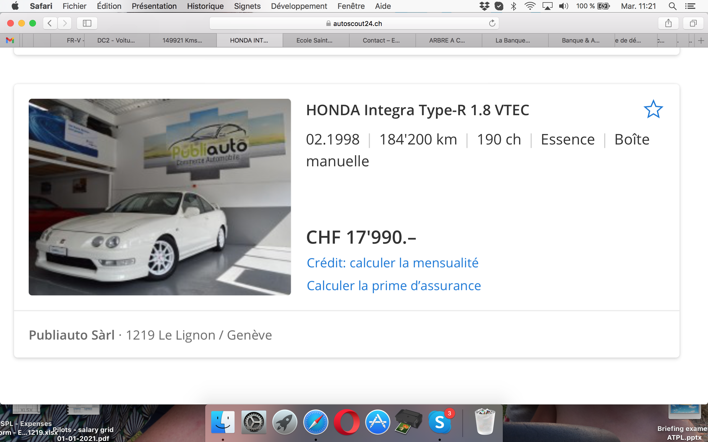708x442 pixels.
Task: Click Calculer la prime d'assurance link
Action: pyautogui.click(x=394, y=286)
